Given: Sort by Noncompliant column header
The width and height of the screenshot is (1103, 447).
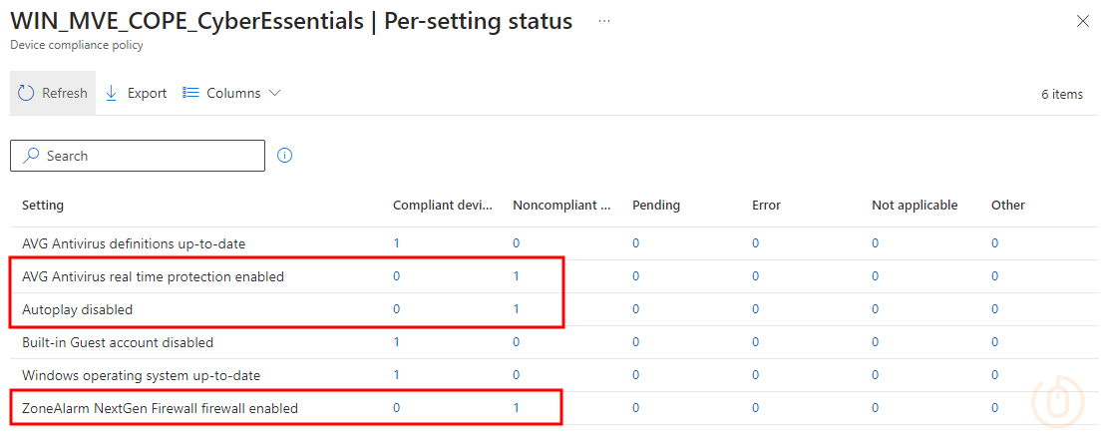Looking at the screenshot, I should tap(562, 206).
